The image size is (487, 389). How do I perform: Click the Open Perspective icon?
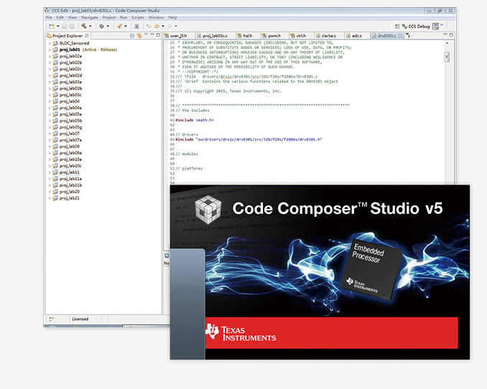[x=397, y=27]
